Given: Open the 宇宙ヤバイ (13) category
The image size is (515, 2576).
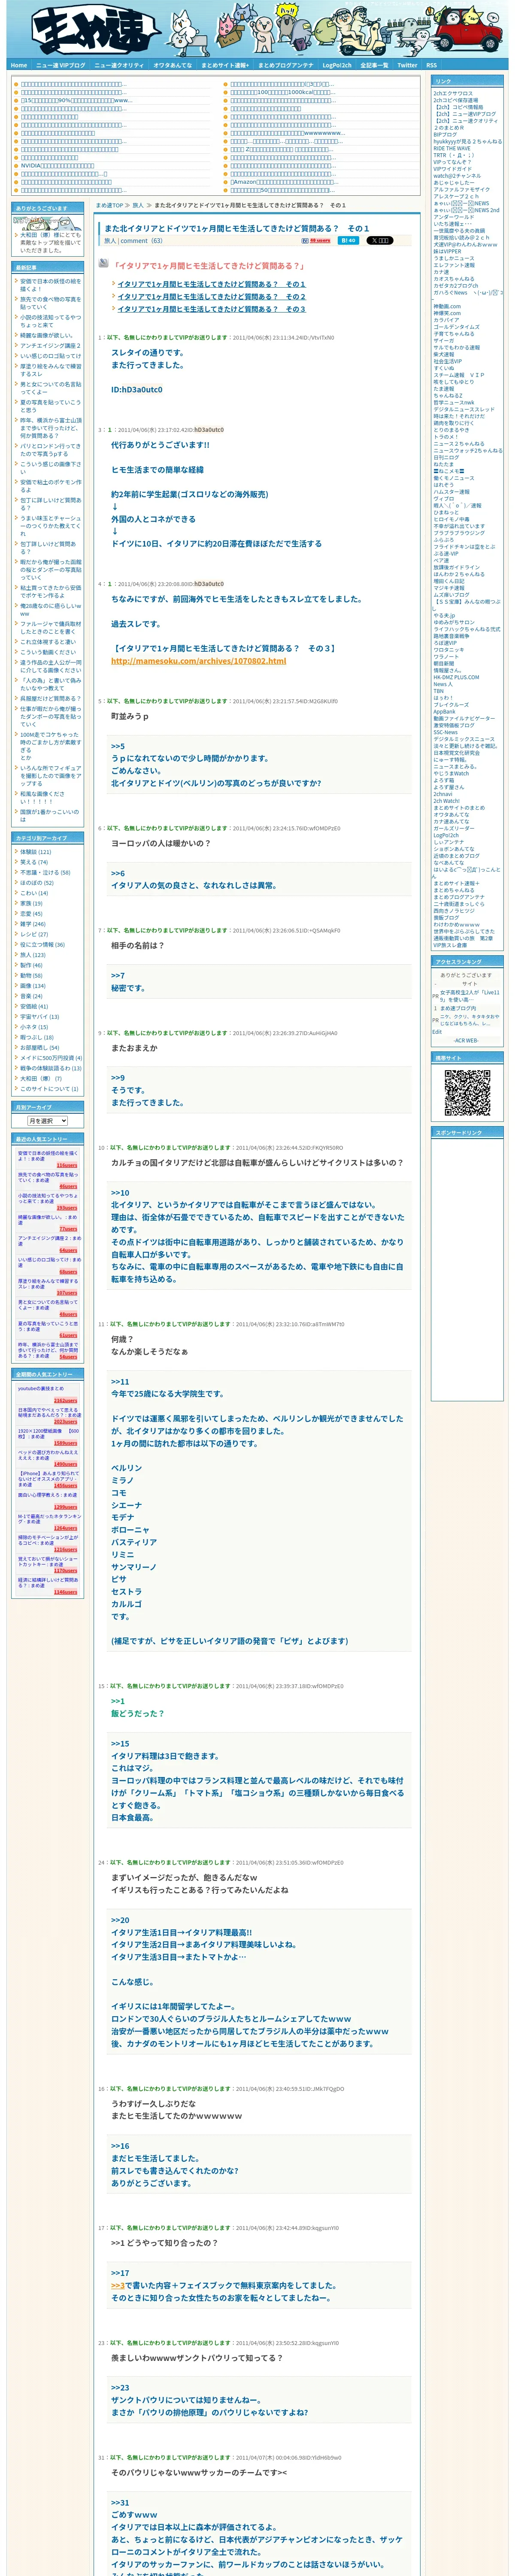Looking at the screenshot, I should [39, 1017].
